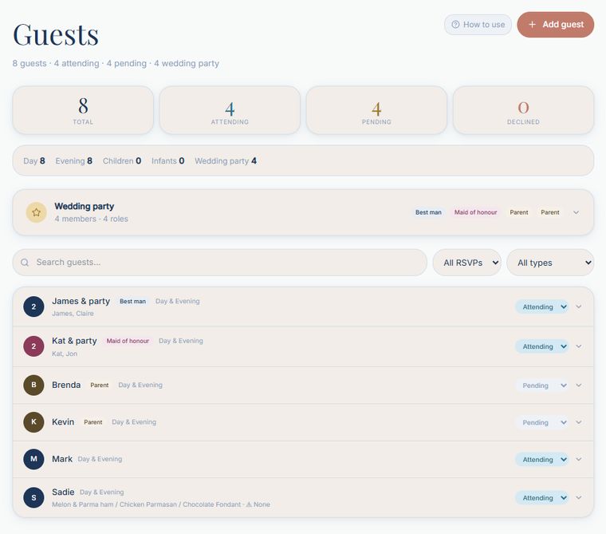The image size is (606, 534).
Task: Click Kat & party's avatar showing 2
Action: click(x=33, y=346)
